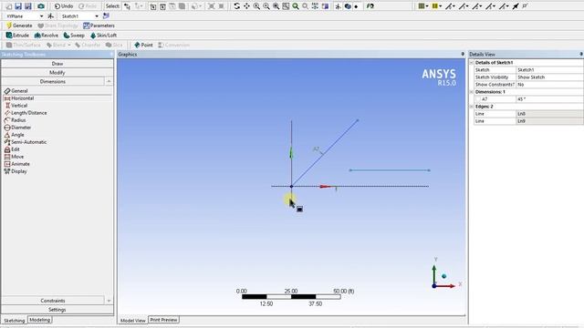Click the New Sketch icon
Viewport: 584px width, 328px height.
[x=106, y=16]
